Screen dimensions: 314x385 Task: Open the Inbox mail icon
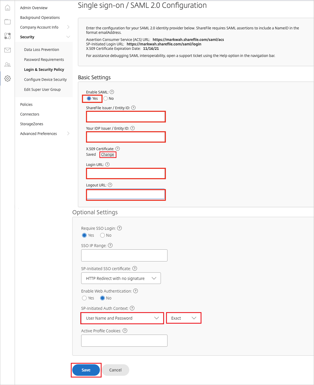[7, 50]
